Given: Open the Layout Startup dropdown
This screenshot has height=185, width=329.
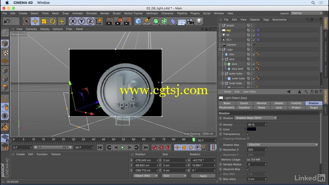Looking at the screenshot, I should tap(307, 13).
